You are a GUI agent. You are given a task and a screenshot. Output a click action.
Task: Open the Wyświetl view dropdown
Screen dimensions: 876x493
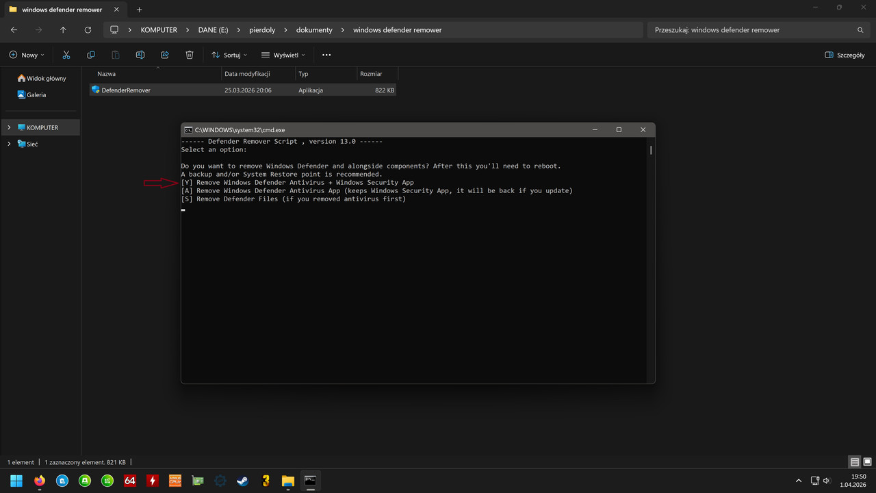click(283, 55)
